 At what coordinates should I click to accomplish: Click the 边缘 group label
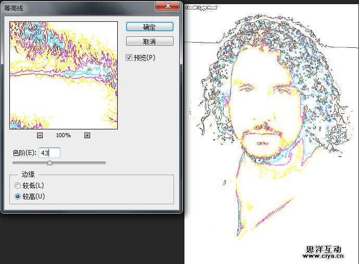(28, 175)
